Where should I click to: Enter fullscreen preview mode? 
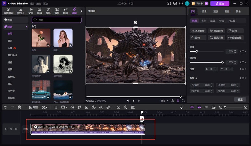(x=183, y=101)
